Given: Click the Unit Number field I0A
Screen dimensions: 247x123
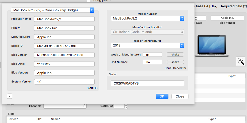Looking at the screenshot, I should (152, 62).
